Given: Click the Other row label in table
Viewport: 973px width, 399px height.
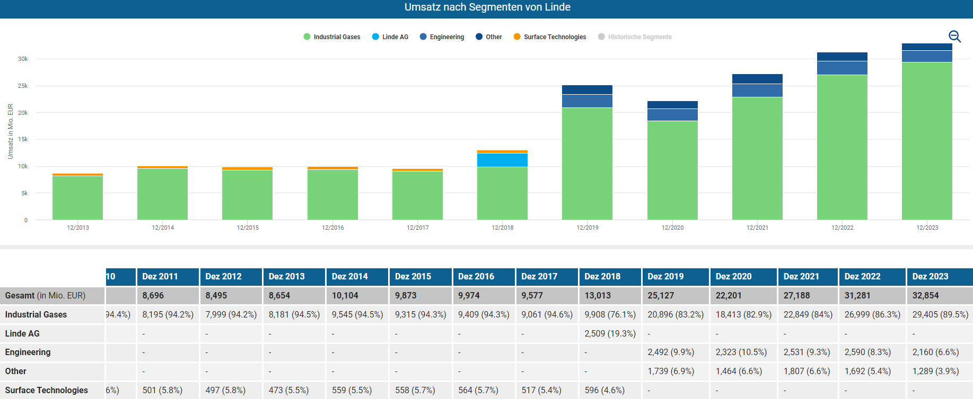Looking at the screenshot, I should point(16,371).
